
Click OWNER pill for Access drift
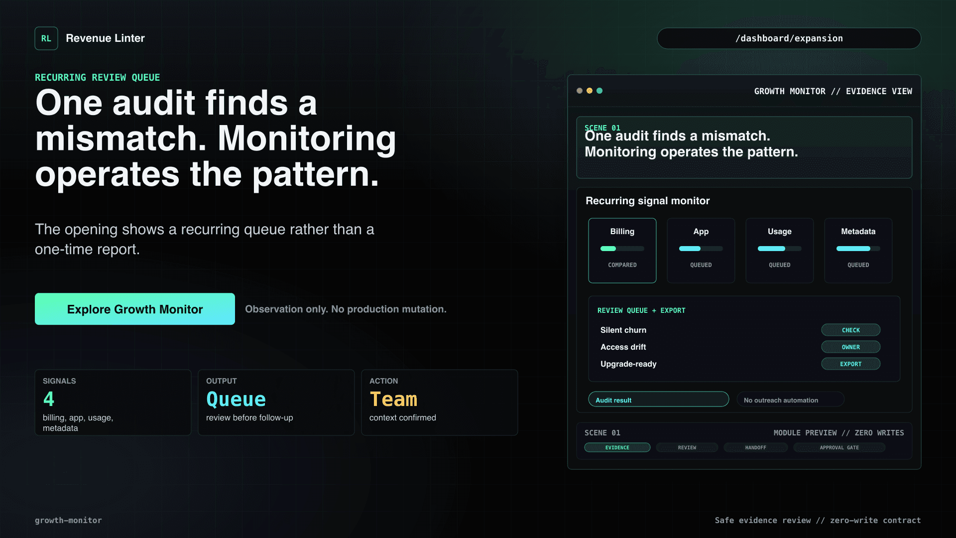[x=851, y=347]
